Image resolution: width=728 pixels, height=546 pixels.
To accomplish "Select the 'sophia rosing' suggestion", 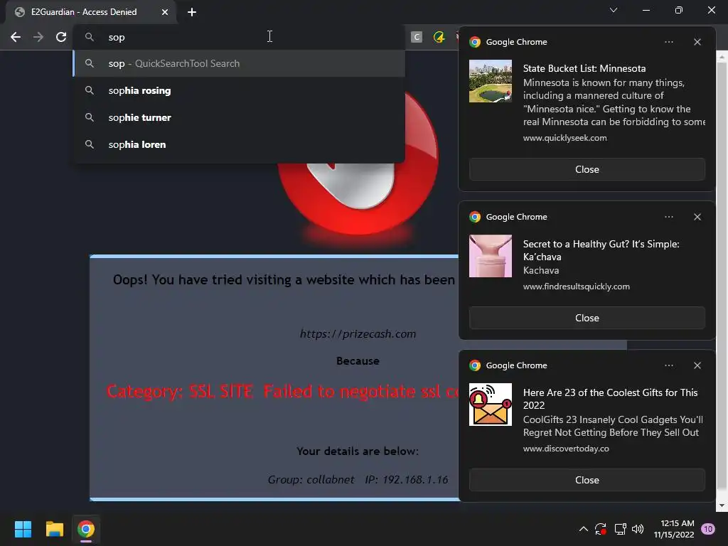I will pos(239,90).
